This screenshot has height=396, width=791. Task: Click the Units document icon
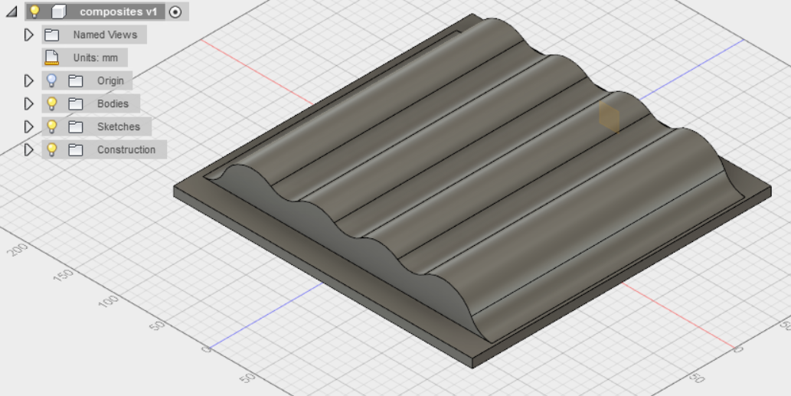tap(51, 57)
